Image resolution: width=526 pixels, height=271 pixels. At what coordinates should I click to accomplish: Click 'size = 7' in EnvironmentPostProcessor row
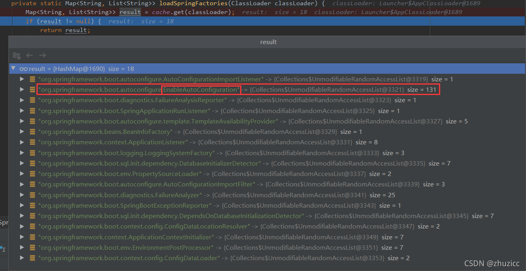(392, 247)
